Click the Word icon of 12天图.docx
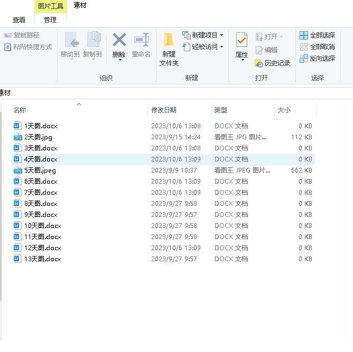 (x=17, y=248)
